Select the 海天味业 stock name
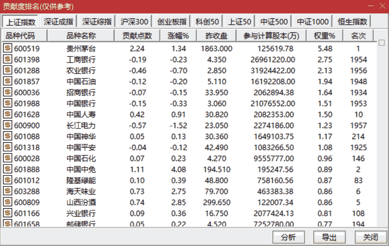Viewport: 389px width, 246px height. 81,191
